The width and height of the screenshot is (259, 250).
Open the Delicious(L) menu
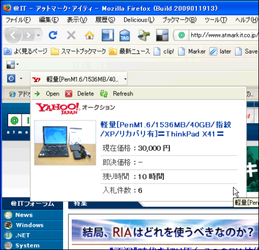point(139,19)
